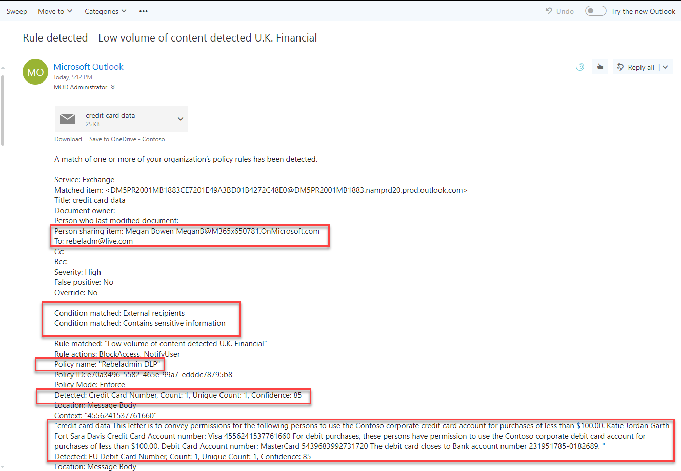Download the attachment
Image resolution: width=681 pixels, height=471 pixels.
pos(68,139)
